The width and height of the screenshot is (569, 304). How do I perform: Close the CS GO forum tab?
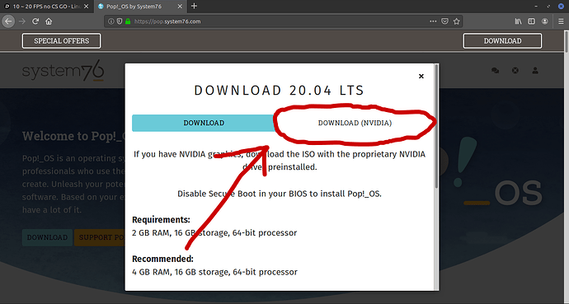[87, 6]
